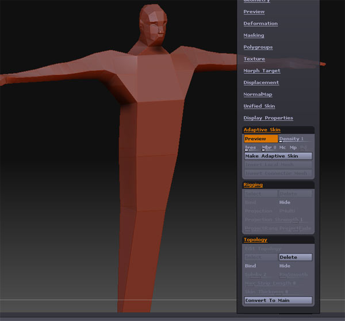Toggle the orange Adaptive Skin Preview button
Image resolution: width=345 pixels, height=321 pixels.
[x=260, y=139]
